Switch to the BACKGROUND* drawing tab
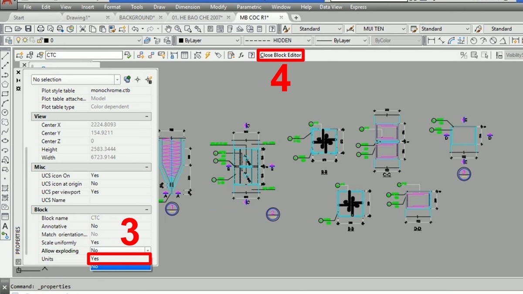Screen dimensions: 523x294 tap(137, 17)
